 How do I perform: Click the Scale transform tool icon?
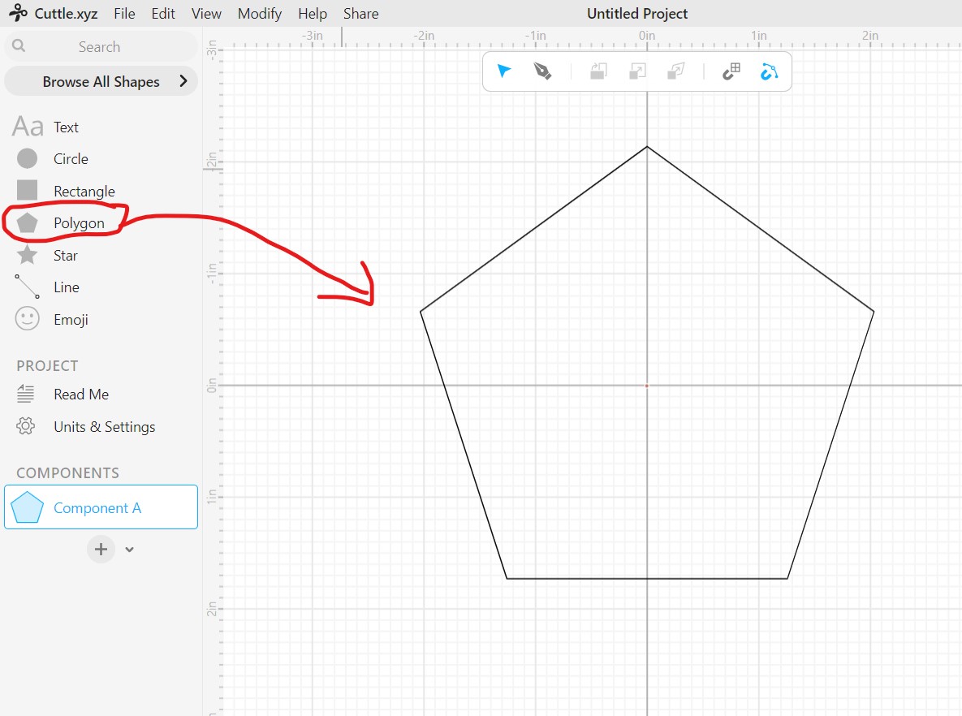pos(637,71)
